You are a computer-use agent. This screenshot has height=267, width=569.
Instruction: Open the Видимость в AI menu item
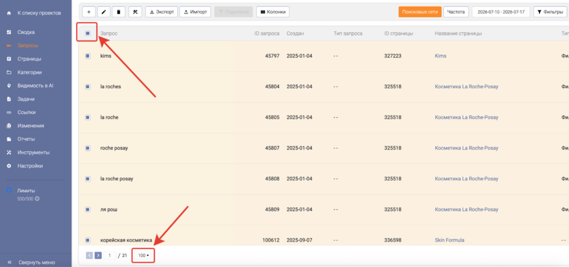point(36,85)
